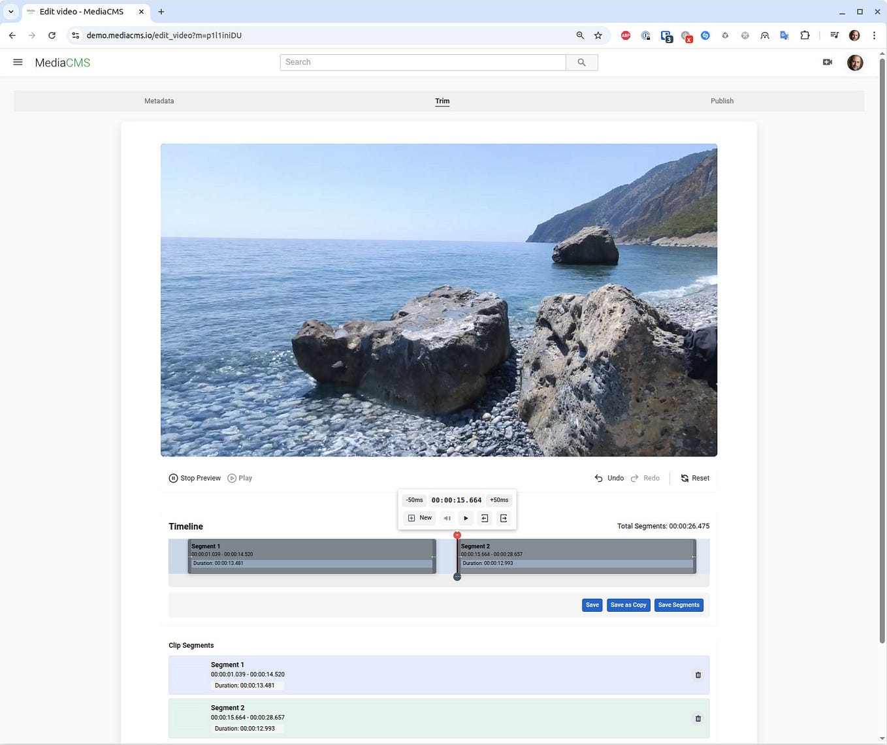
Task: Delete Segment 1 with its trash icon
Action: [x=698, y=674]
